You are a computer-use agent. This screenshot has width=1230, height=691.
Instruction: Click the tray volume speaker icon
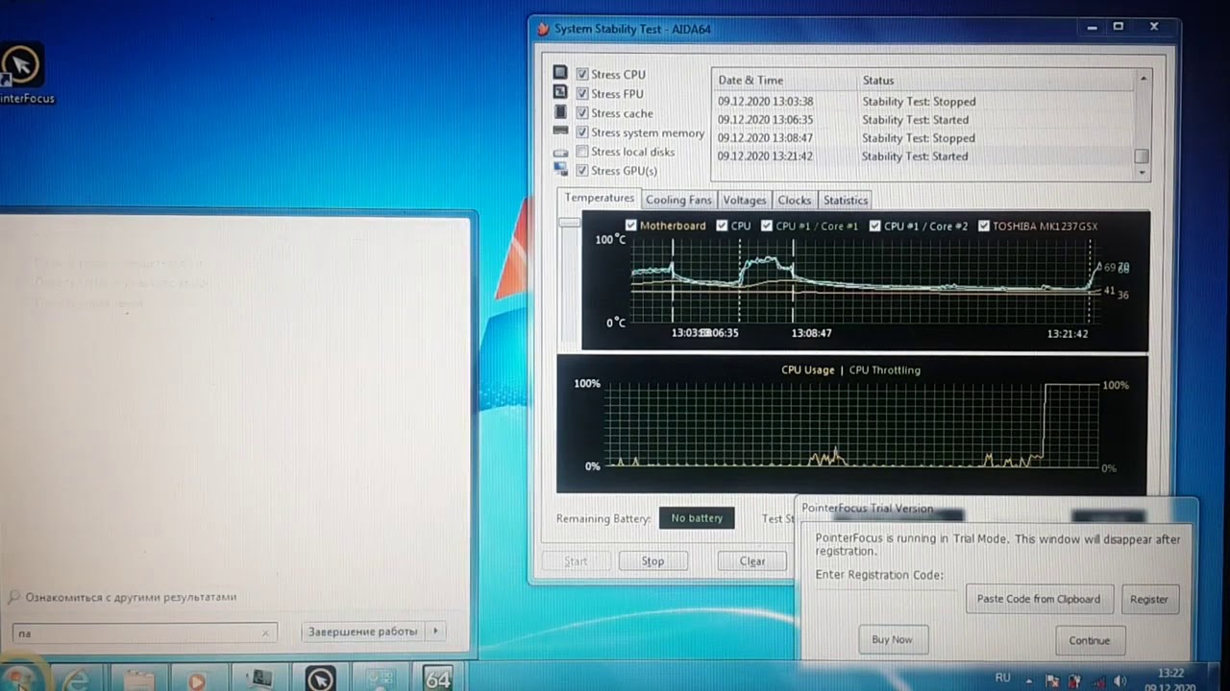tap(1119, 680)
